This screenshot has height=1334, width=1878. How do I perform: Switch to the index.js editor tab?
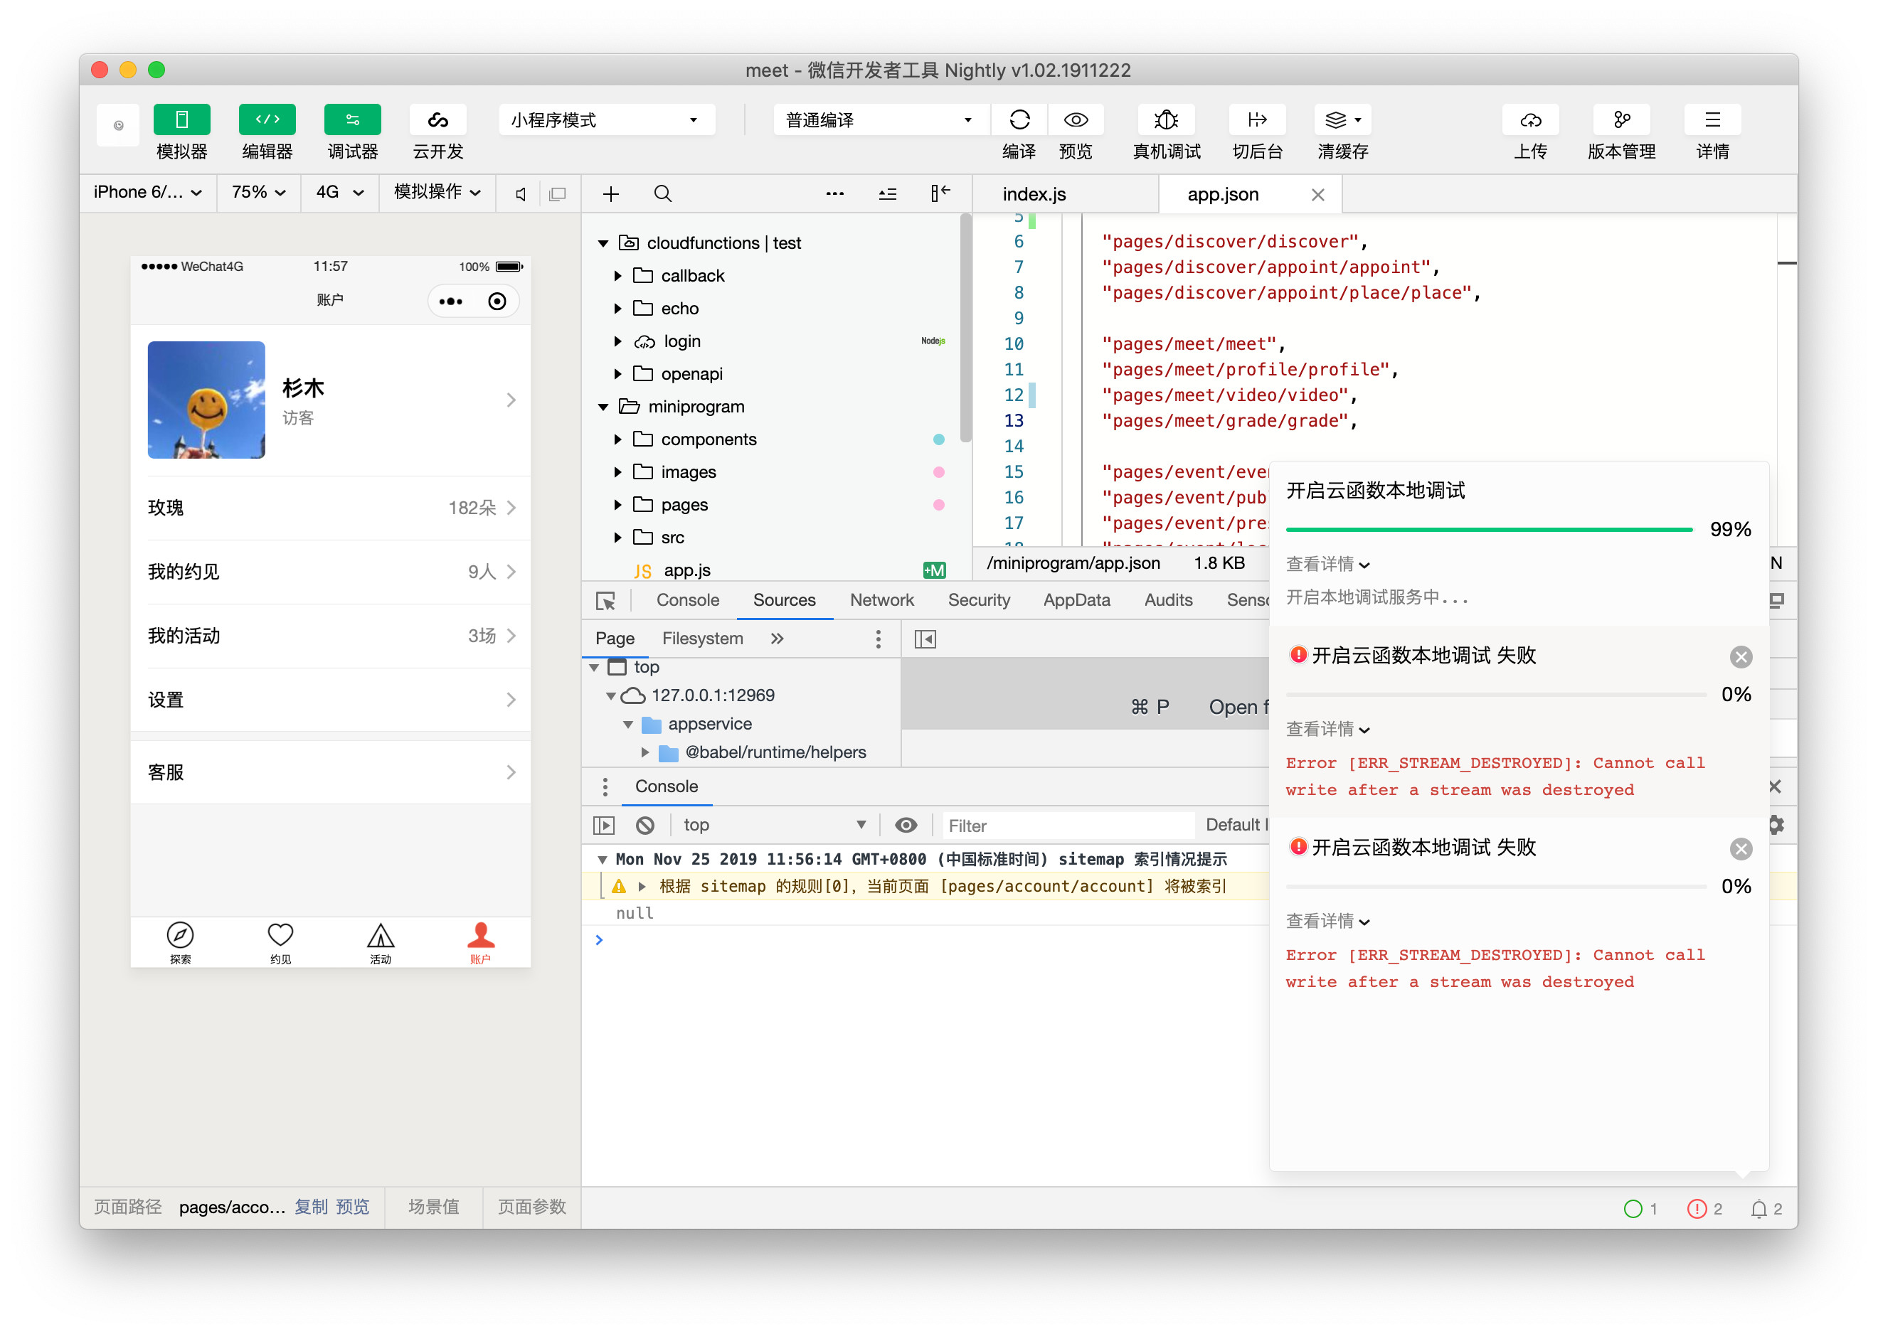click(1034, 195)
